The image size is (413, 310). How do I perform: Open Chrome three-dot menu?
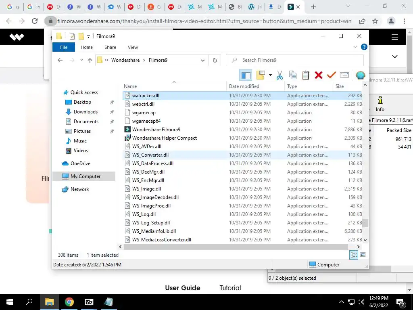click(x=404, y=21)
